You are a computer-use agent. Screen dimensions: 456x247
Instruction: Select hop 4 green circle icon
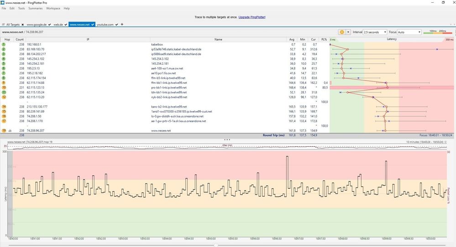tap(4, 59)
